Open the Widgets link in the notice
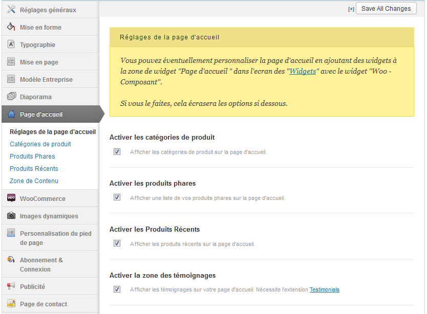The height and width of the screenshot is (314, 427). pos(303,72)
